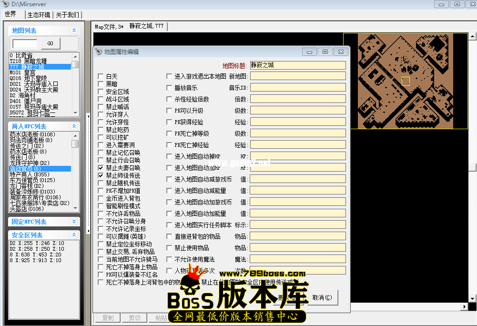Viewport: 477px width, 326px height.
Task: Collapse the 地图列表 panel
Action: [74, 30]
